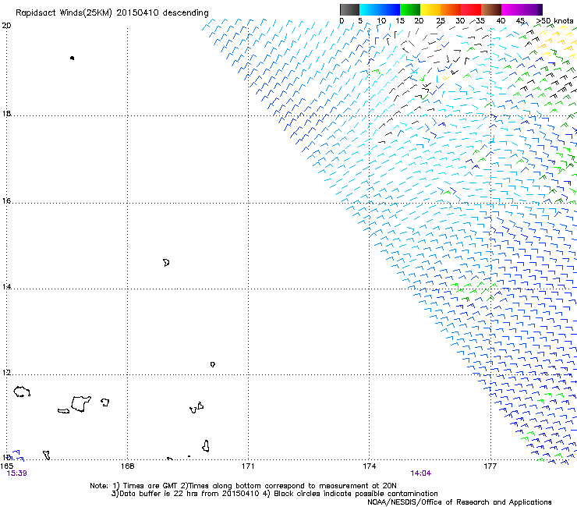Click the purple '14:04' time label

[420, 473]
